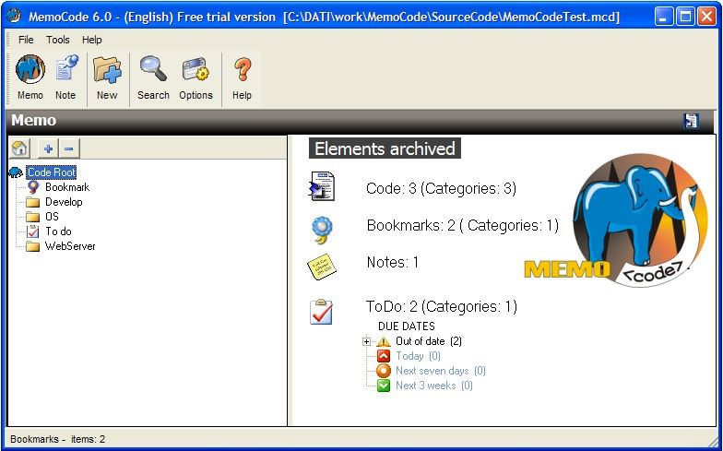Viewport: 723px width, 451px height.
Task: Click the Code document icon
Action: (x=322, y=186)
